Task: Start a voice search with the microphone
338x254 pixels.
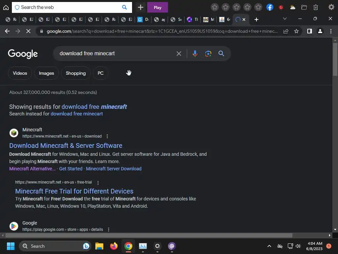Action: (195, 54)
